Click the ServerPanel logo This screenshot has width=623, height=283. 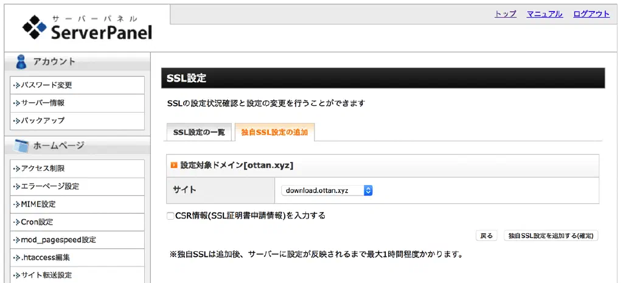86,27
